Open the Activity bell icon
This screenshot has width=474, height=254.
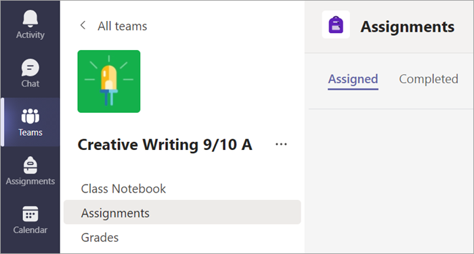(30, 19)
